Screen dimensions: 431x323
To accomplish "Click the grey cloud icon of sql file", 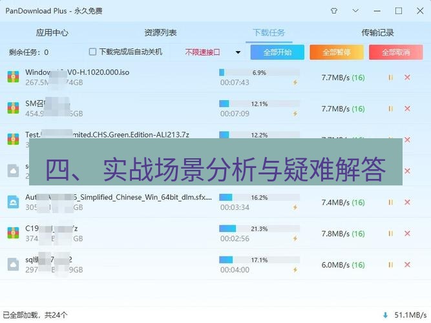I will (13, 264).
